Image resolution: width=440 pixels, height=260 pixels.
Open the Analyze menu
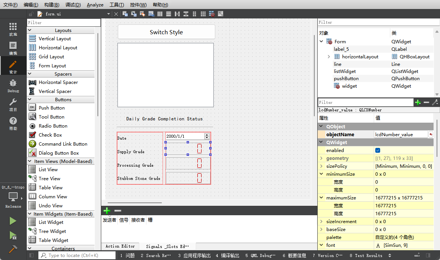click(95, 5)
